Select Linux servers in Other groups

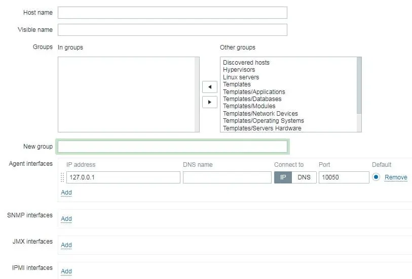241,77
